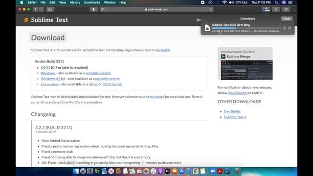Screen dimensions: 313x176
Task: Click the battery 25% status indicator
Action: (x=242, y=2)
